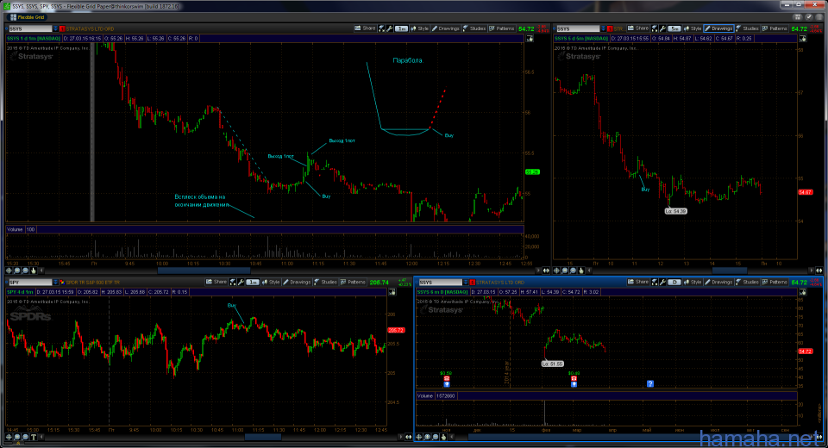Open Share in top-right SSYS 5m chart
This screenshot has height=448, width=828.
(x=638, y=28)
